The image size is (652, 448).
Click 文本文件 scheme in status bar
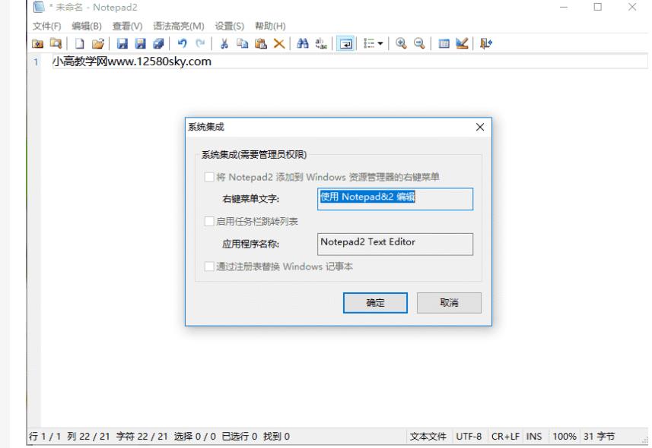tap(428, 437)
